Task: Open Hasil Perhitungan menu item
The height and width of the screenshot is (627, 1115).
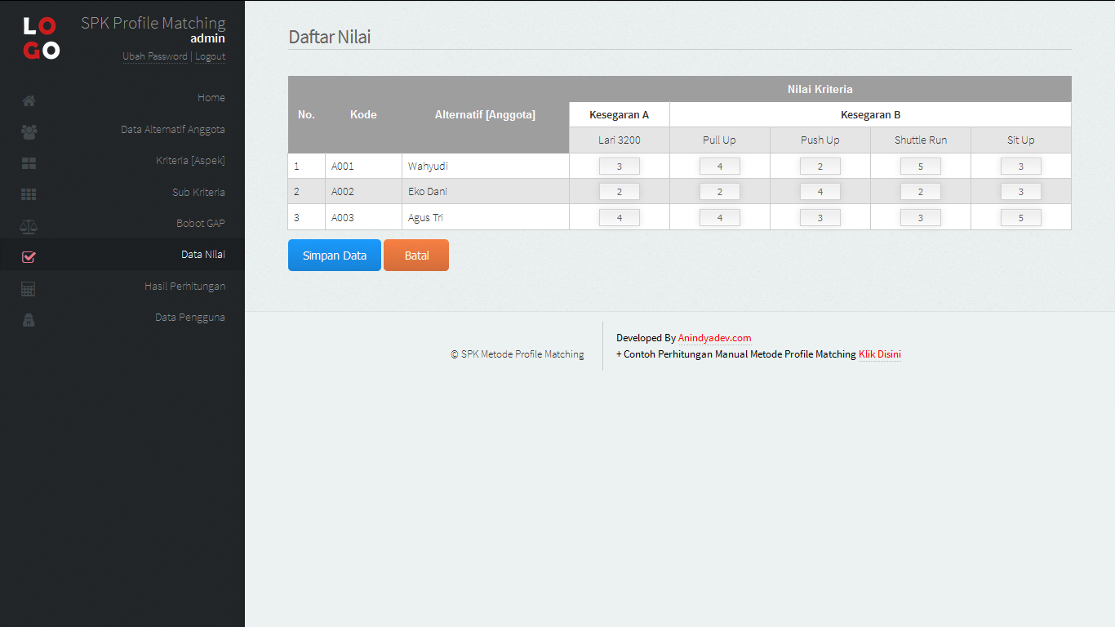Action: click(184, 287)
